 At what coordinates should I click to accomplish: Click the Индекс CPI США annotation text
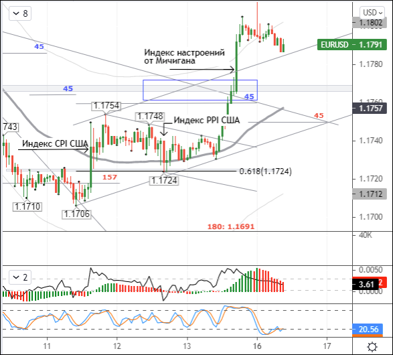(55, 143)
